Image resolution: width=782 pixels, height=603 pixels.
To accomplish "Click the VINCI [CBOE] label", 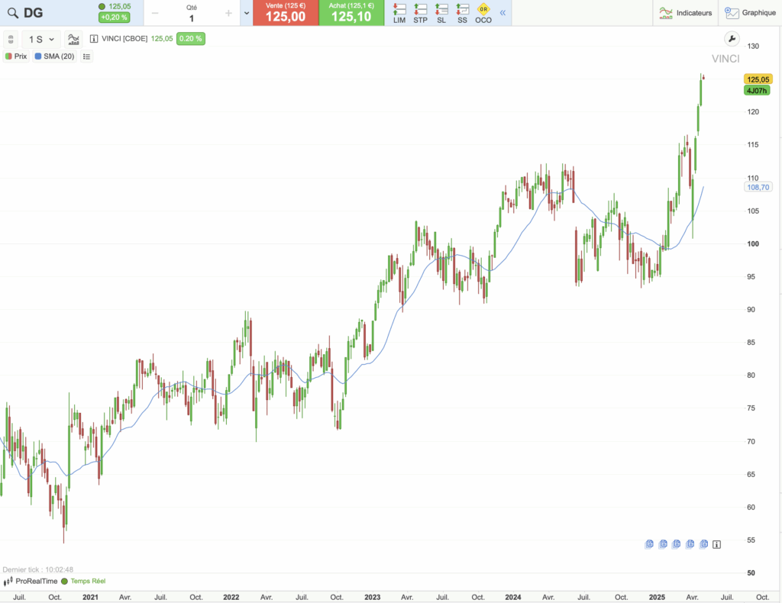I will click(124, 39).
